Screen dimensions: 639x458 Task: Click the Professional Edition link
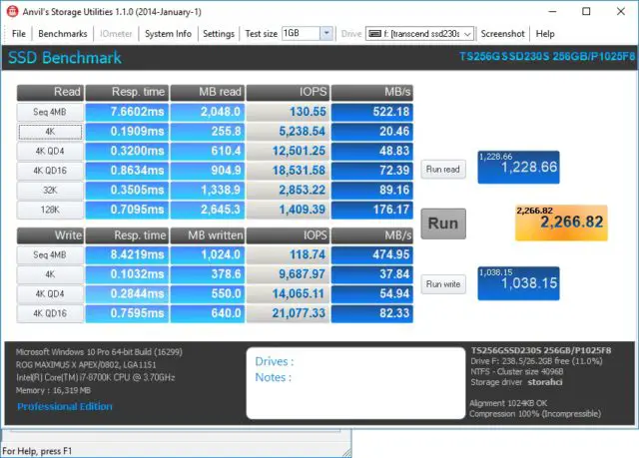(x=64, y=406)
